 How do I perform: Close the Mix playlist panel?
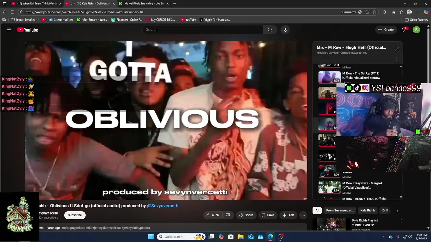397,49
